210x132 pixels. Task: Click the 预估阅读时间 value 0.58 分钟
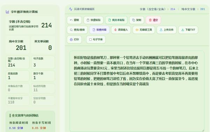16,128
